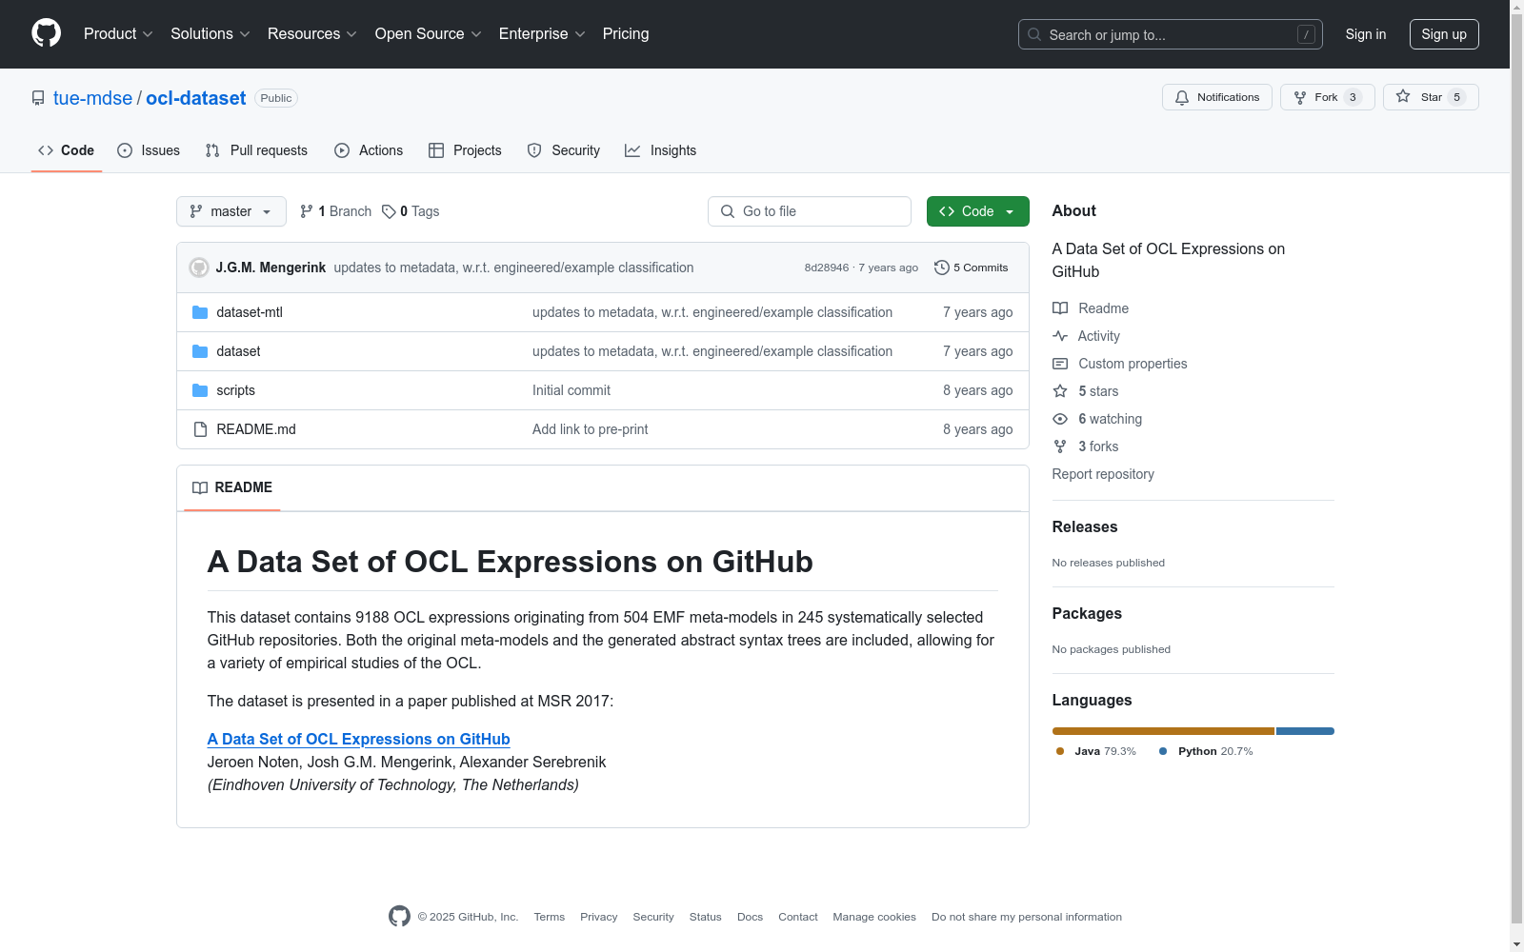Open the tue-mdse organization link
This screenshot has height=952, width=1524.
(92, 98)
